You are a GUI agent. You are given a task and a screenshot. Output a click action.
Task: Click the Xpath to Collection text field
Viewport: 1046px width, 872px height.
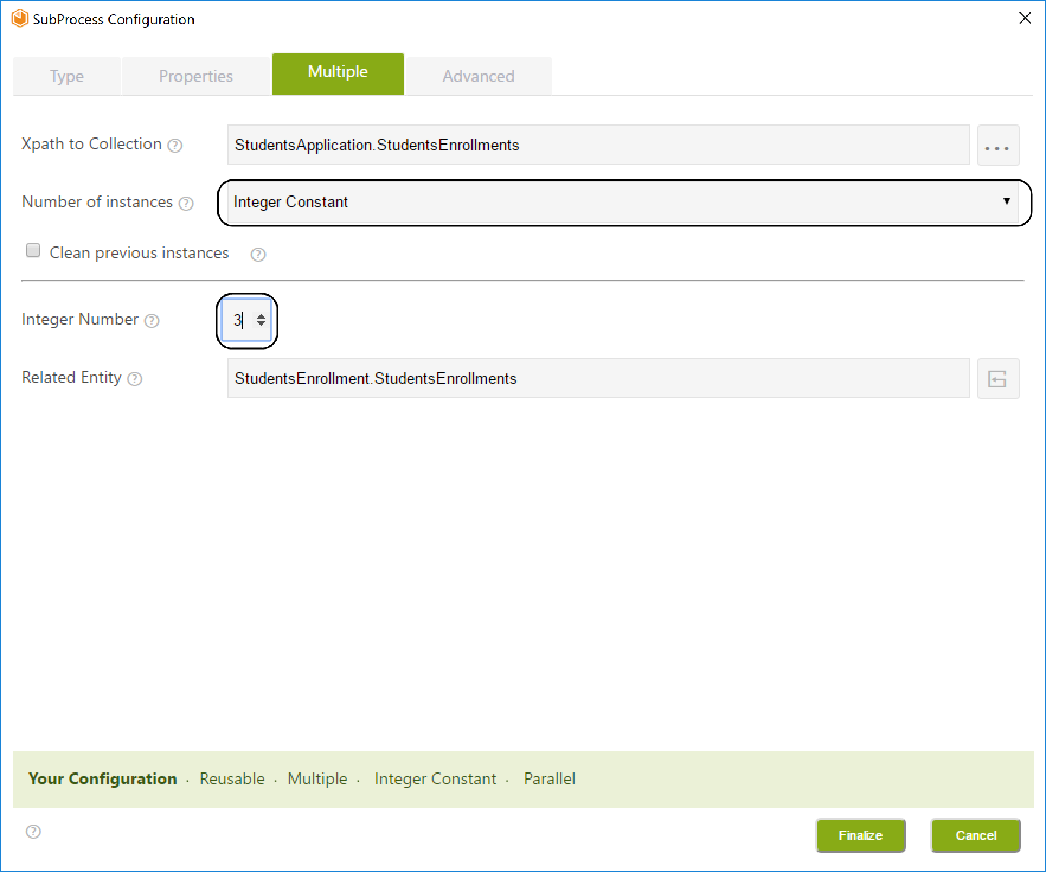(x=598, y=145)
